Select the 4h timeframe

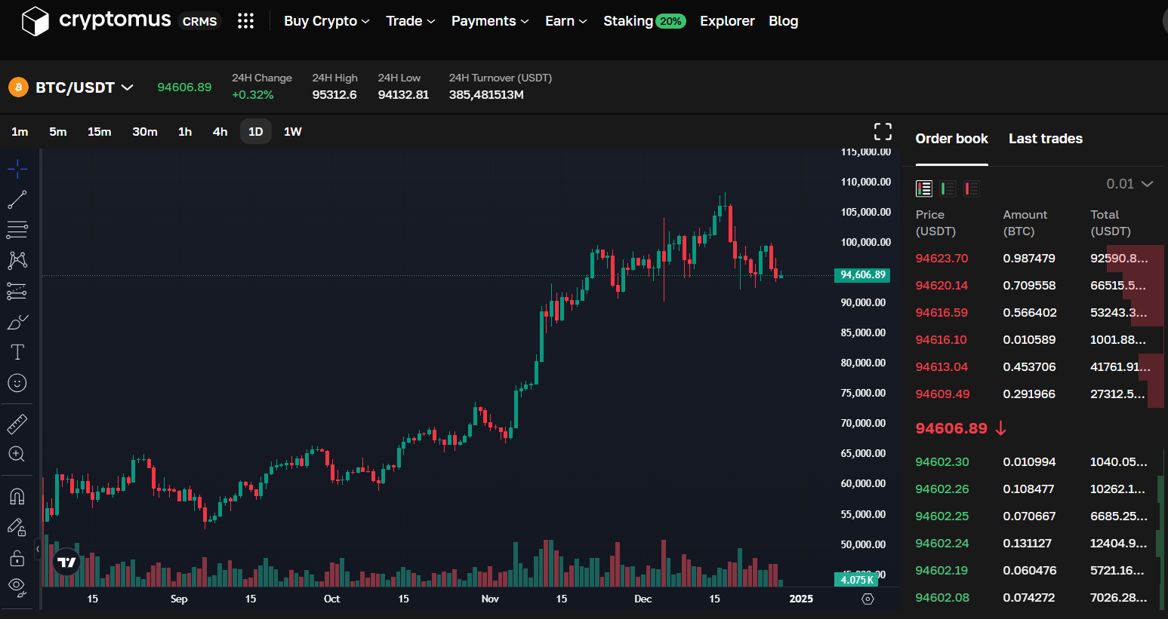220,132
